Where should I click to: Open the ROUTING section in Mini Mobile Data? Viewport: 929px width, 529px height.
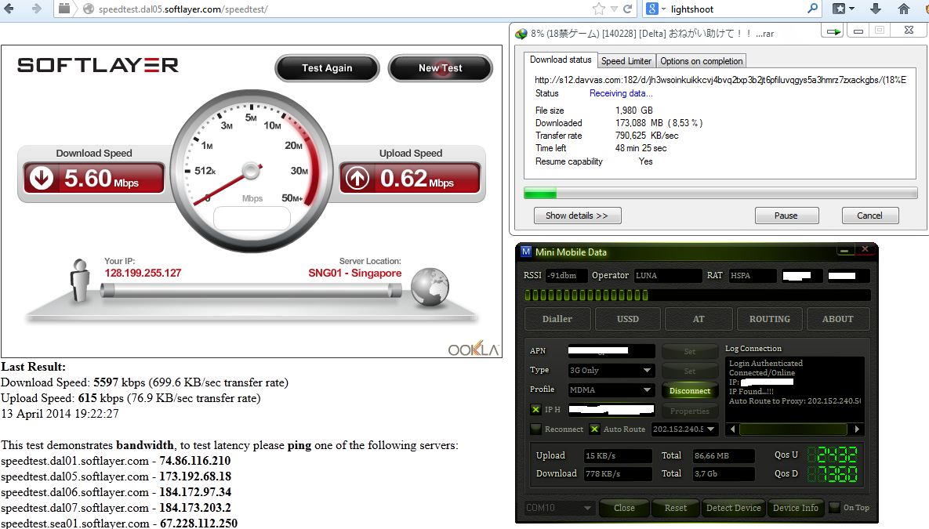click(769, 319)
